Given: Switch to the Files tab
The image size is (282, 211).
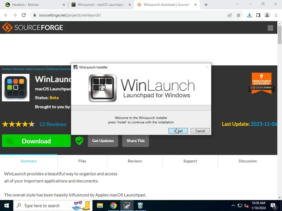Looking at the screenshot, I should click(82, 161).
